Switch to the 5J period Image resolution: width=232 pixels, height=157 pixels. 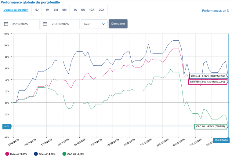pos(37,10)
